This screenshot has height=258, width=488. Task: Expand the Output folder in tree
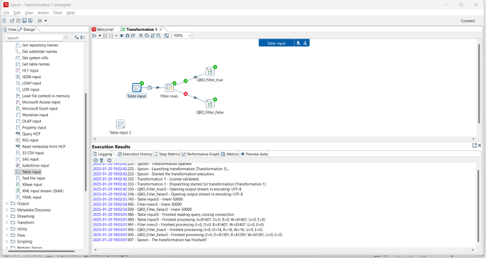tap(7, 204)
